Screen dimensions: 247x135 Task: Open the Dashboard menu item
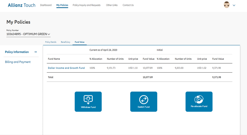tap(46, 5)
